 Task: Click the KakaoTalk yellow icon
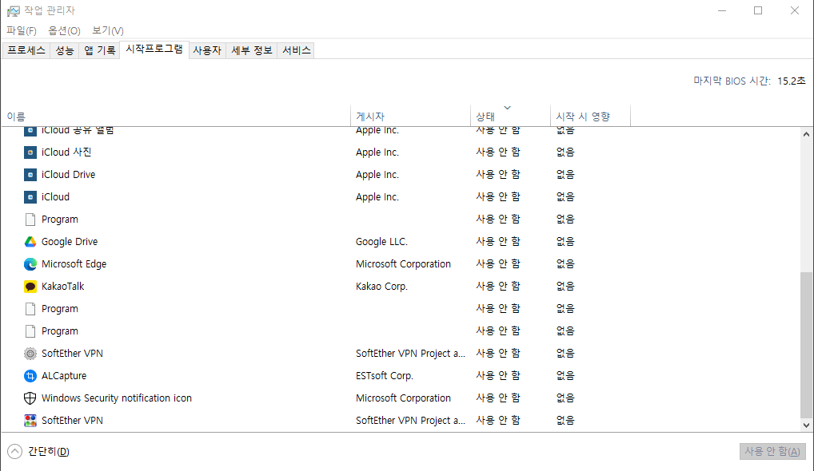(30, 287)
